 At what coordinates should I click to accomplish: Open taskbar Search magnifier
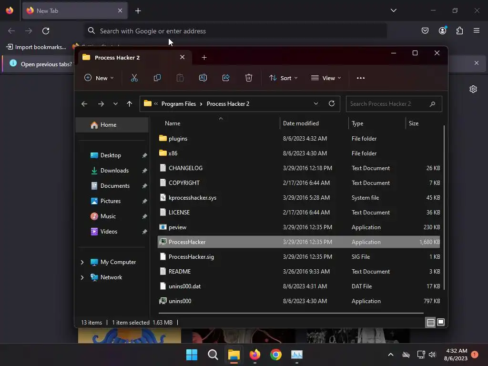(x=213, y=355)
